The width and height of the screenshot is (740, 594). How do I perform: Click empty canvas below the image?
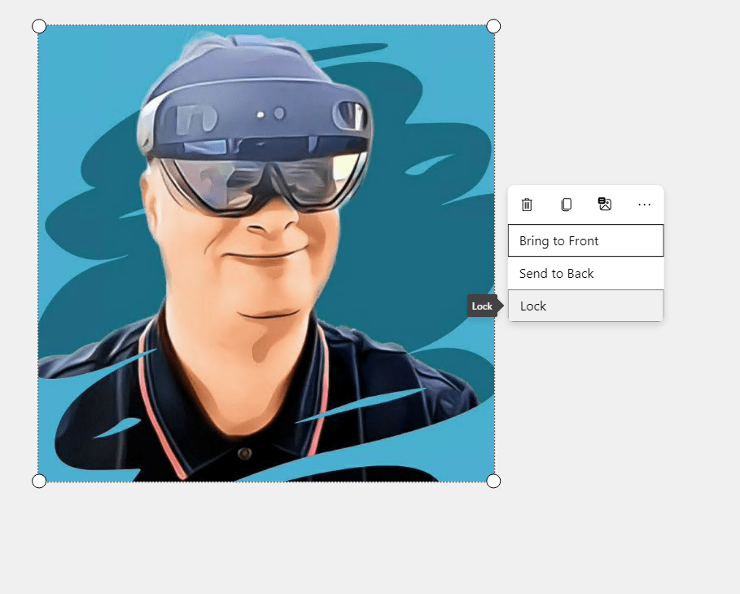pos(269,538)
